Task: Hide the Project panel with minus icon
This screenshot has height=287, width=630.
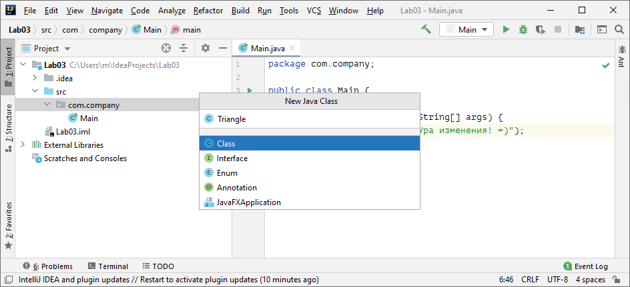Action: (x=223, y=49)
